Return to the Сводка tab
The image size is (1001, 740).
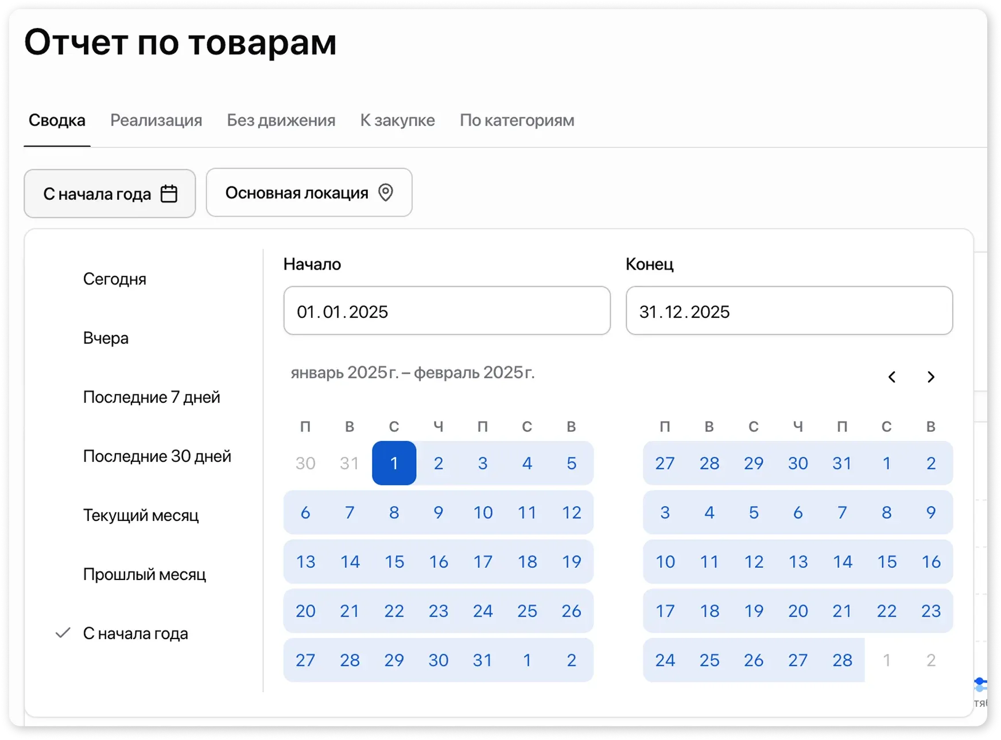[57, 120]
